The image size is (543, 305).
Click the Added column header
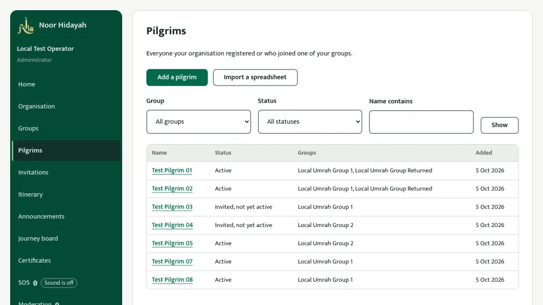pyautogui.click(x=484, y=153)
